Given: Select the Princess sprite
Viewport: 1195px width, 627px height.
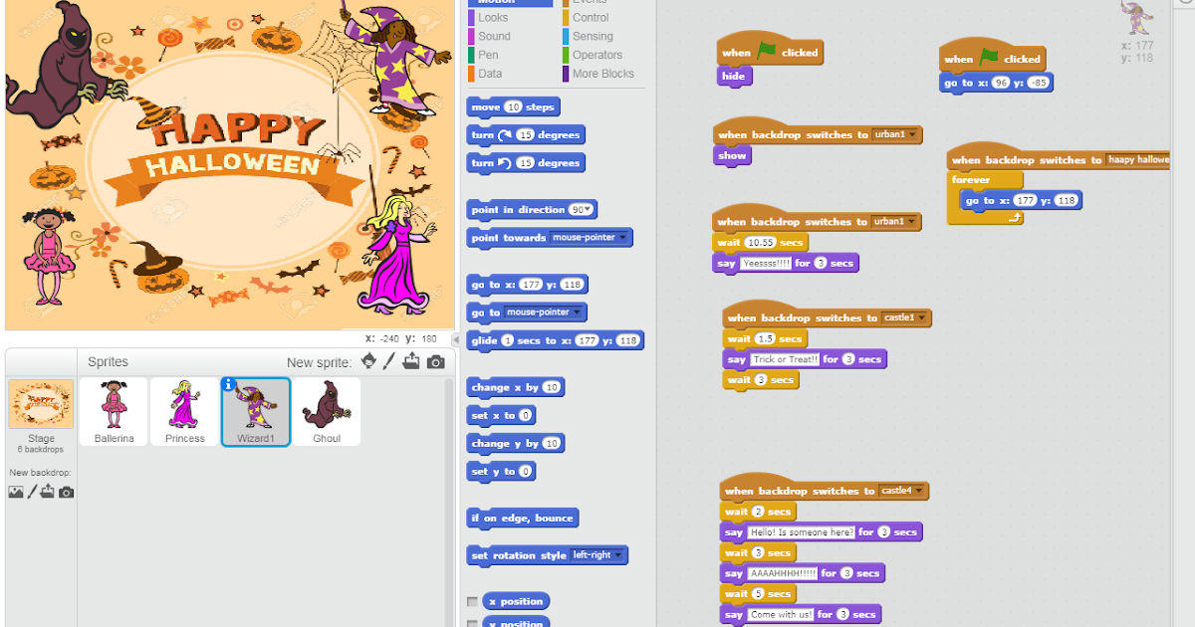Looking at the screenshot, I should pos(185,411).
